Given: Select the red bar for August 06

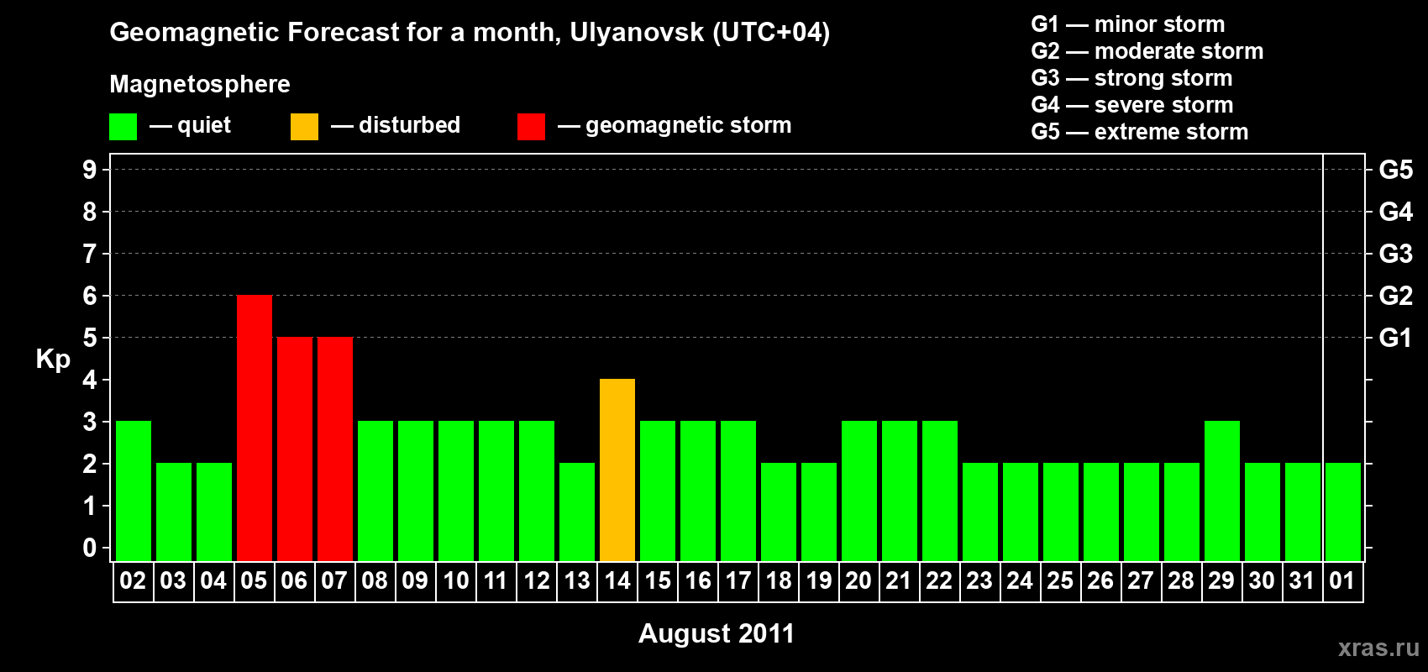Looking at the screenshot, I should tap(295, 449).
